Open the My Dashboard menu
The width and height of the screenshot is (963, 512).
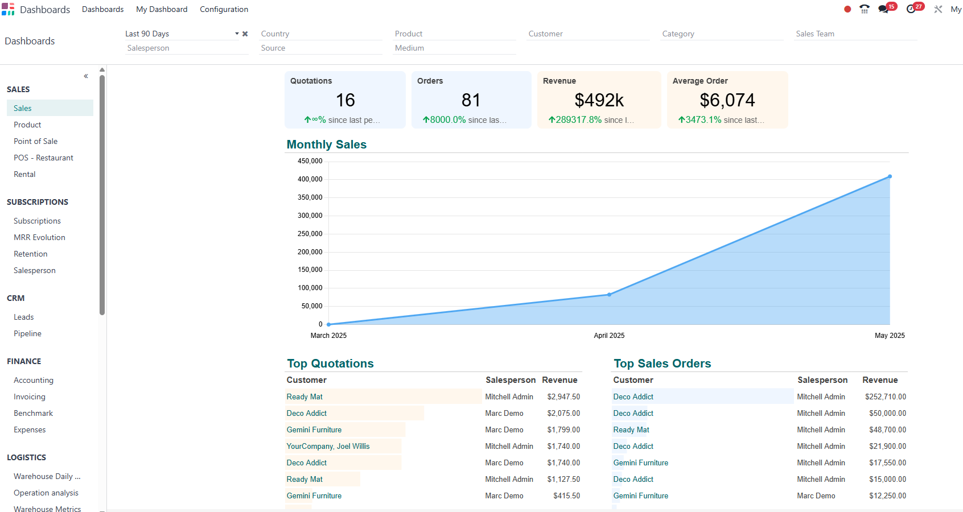(x=162, y=9)
